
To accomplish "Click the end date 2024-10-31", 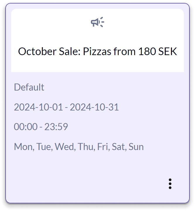I will coord(94,107).
